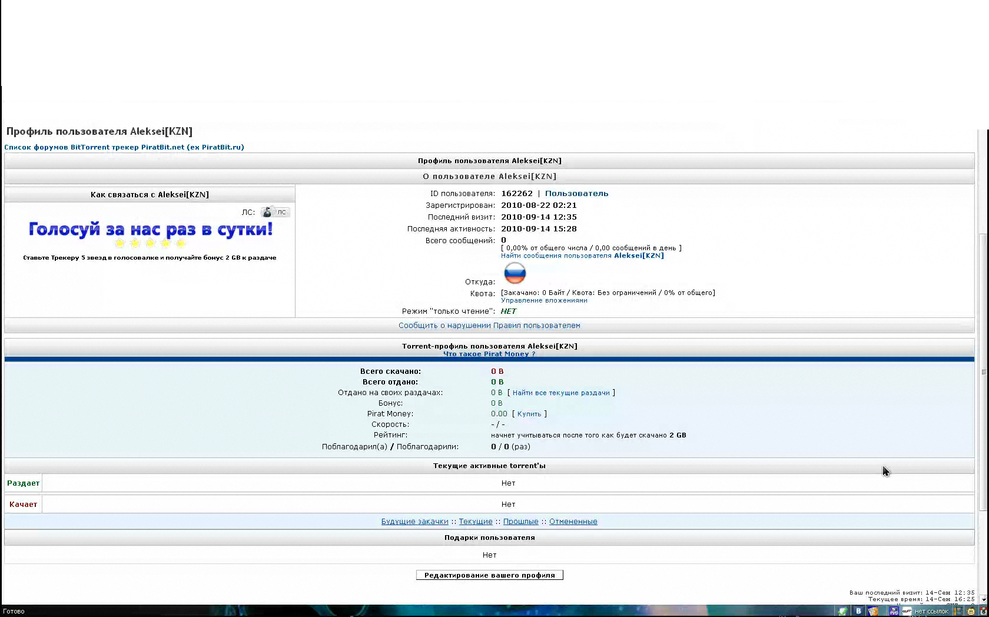Click 'Torrent-профиль пользователя Aleksei[KZN]' header

[x=489, y=346]
